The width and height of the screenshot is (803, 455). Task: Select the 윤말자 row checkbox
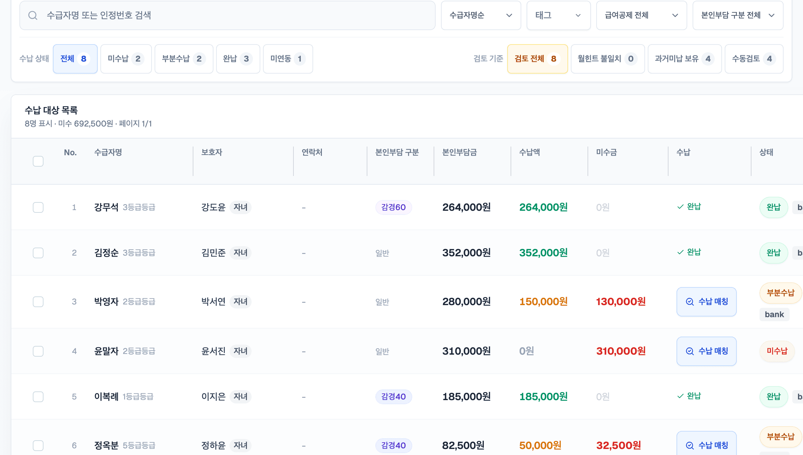38,351
